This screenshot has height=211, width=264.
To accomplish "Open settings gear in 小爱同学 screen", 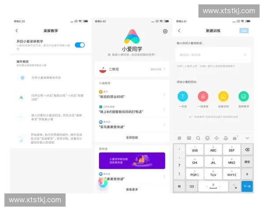I will click(x=165, y=31).
